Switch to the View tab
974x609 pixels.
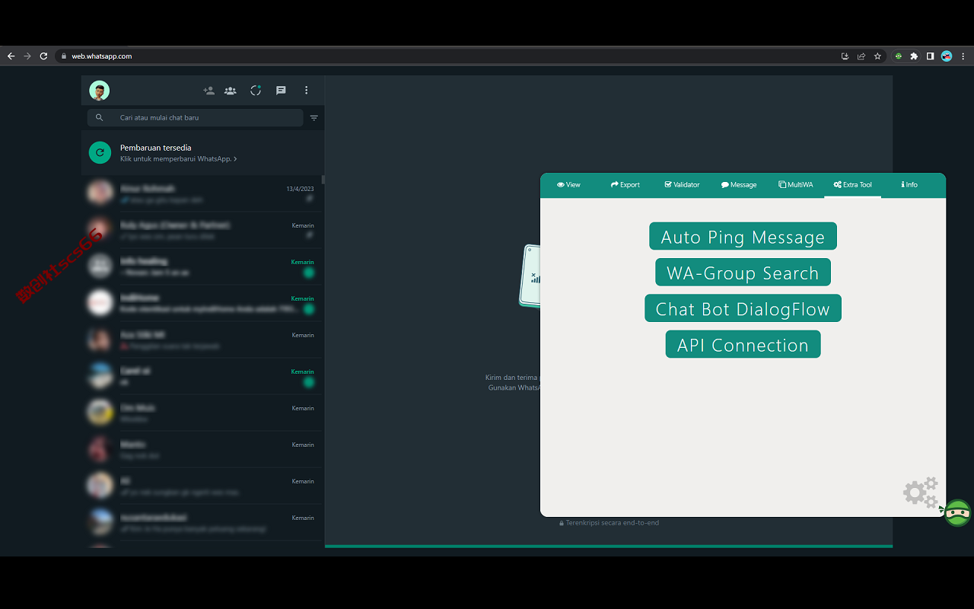(568, 185)
